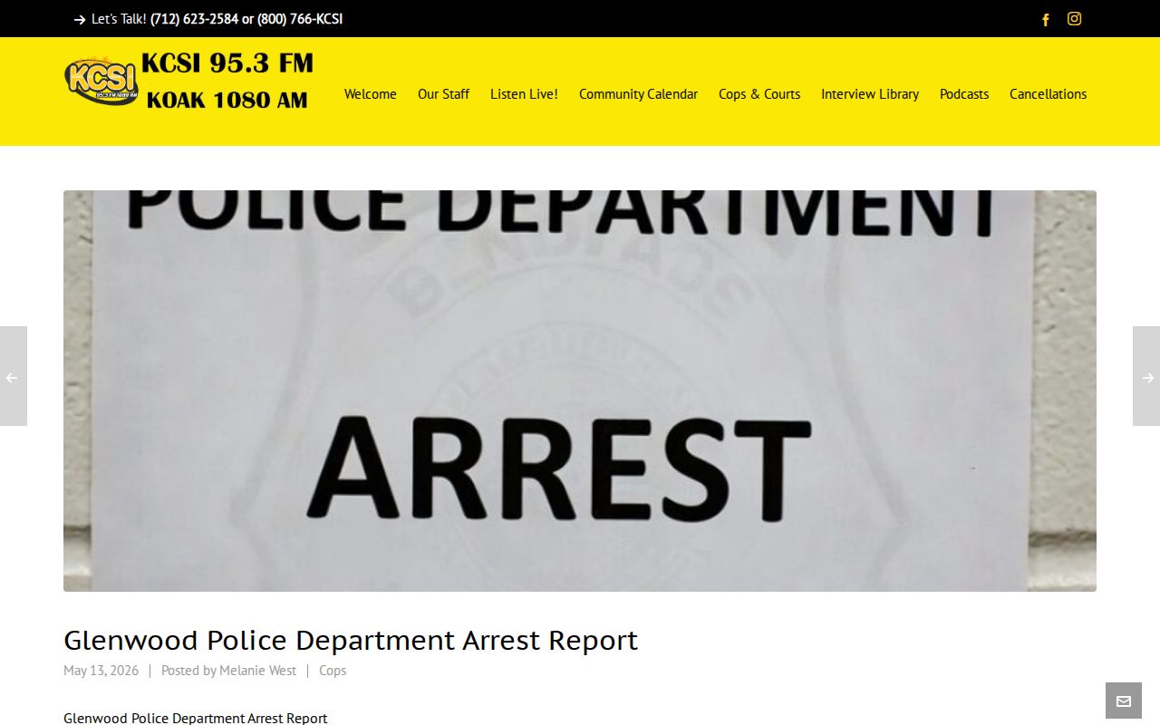Open the Welcome menu item
The width and height of the screenshot is (1160, 725).
tap(370, 94)
